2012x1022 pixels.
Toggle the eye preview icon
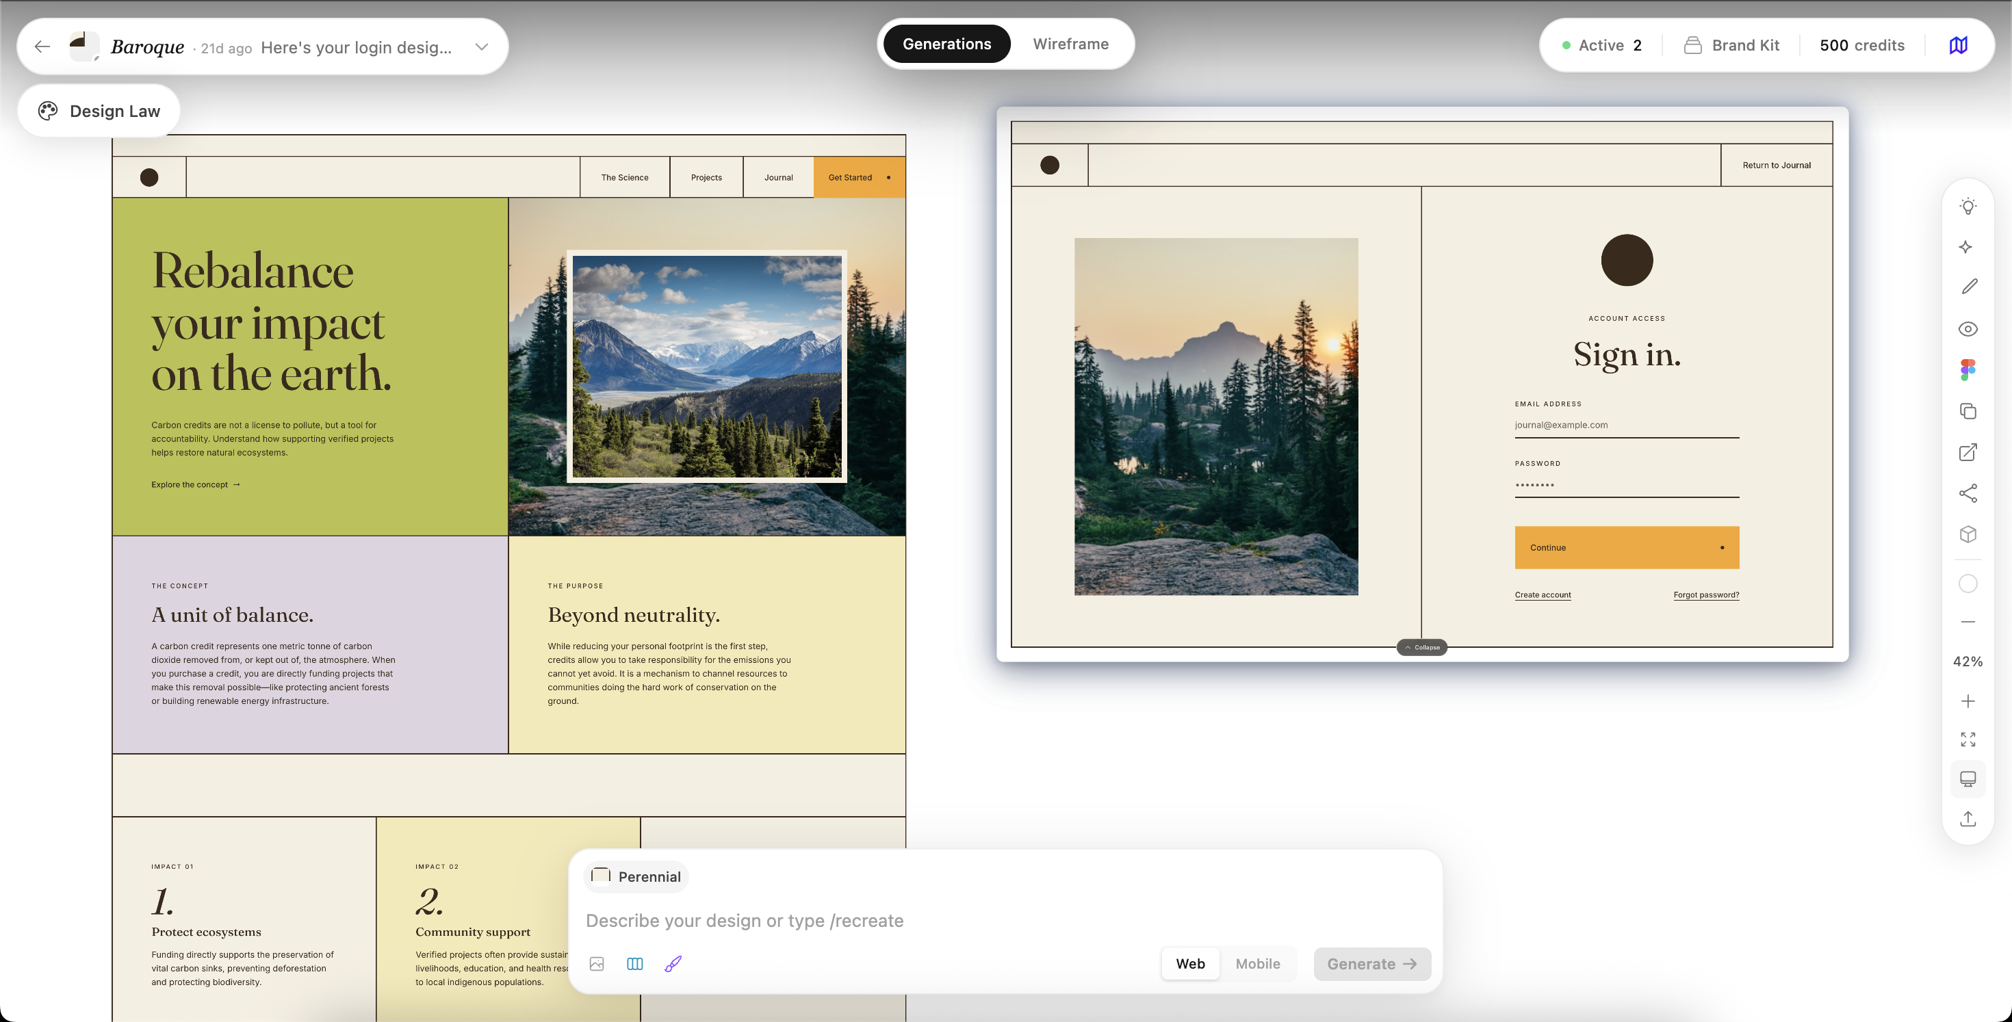pos(1968,328)
